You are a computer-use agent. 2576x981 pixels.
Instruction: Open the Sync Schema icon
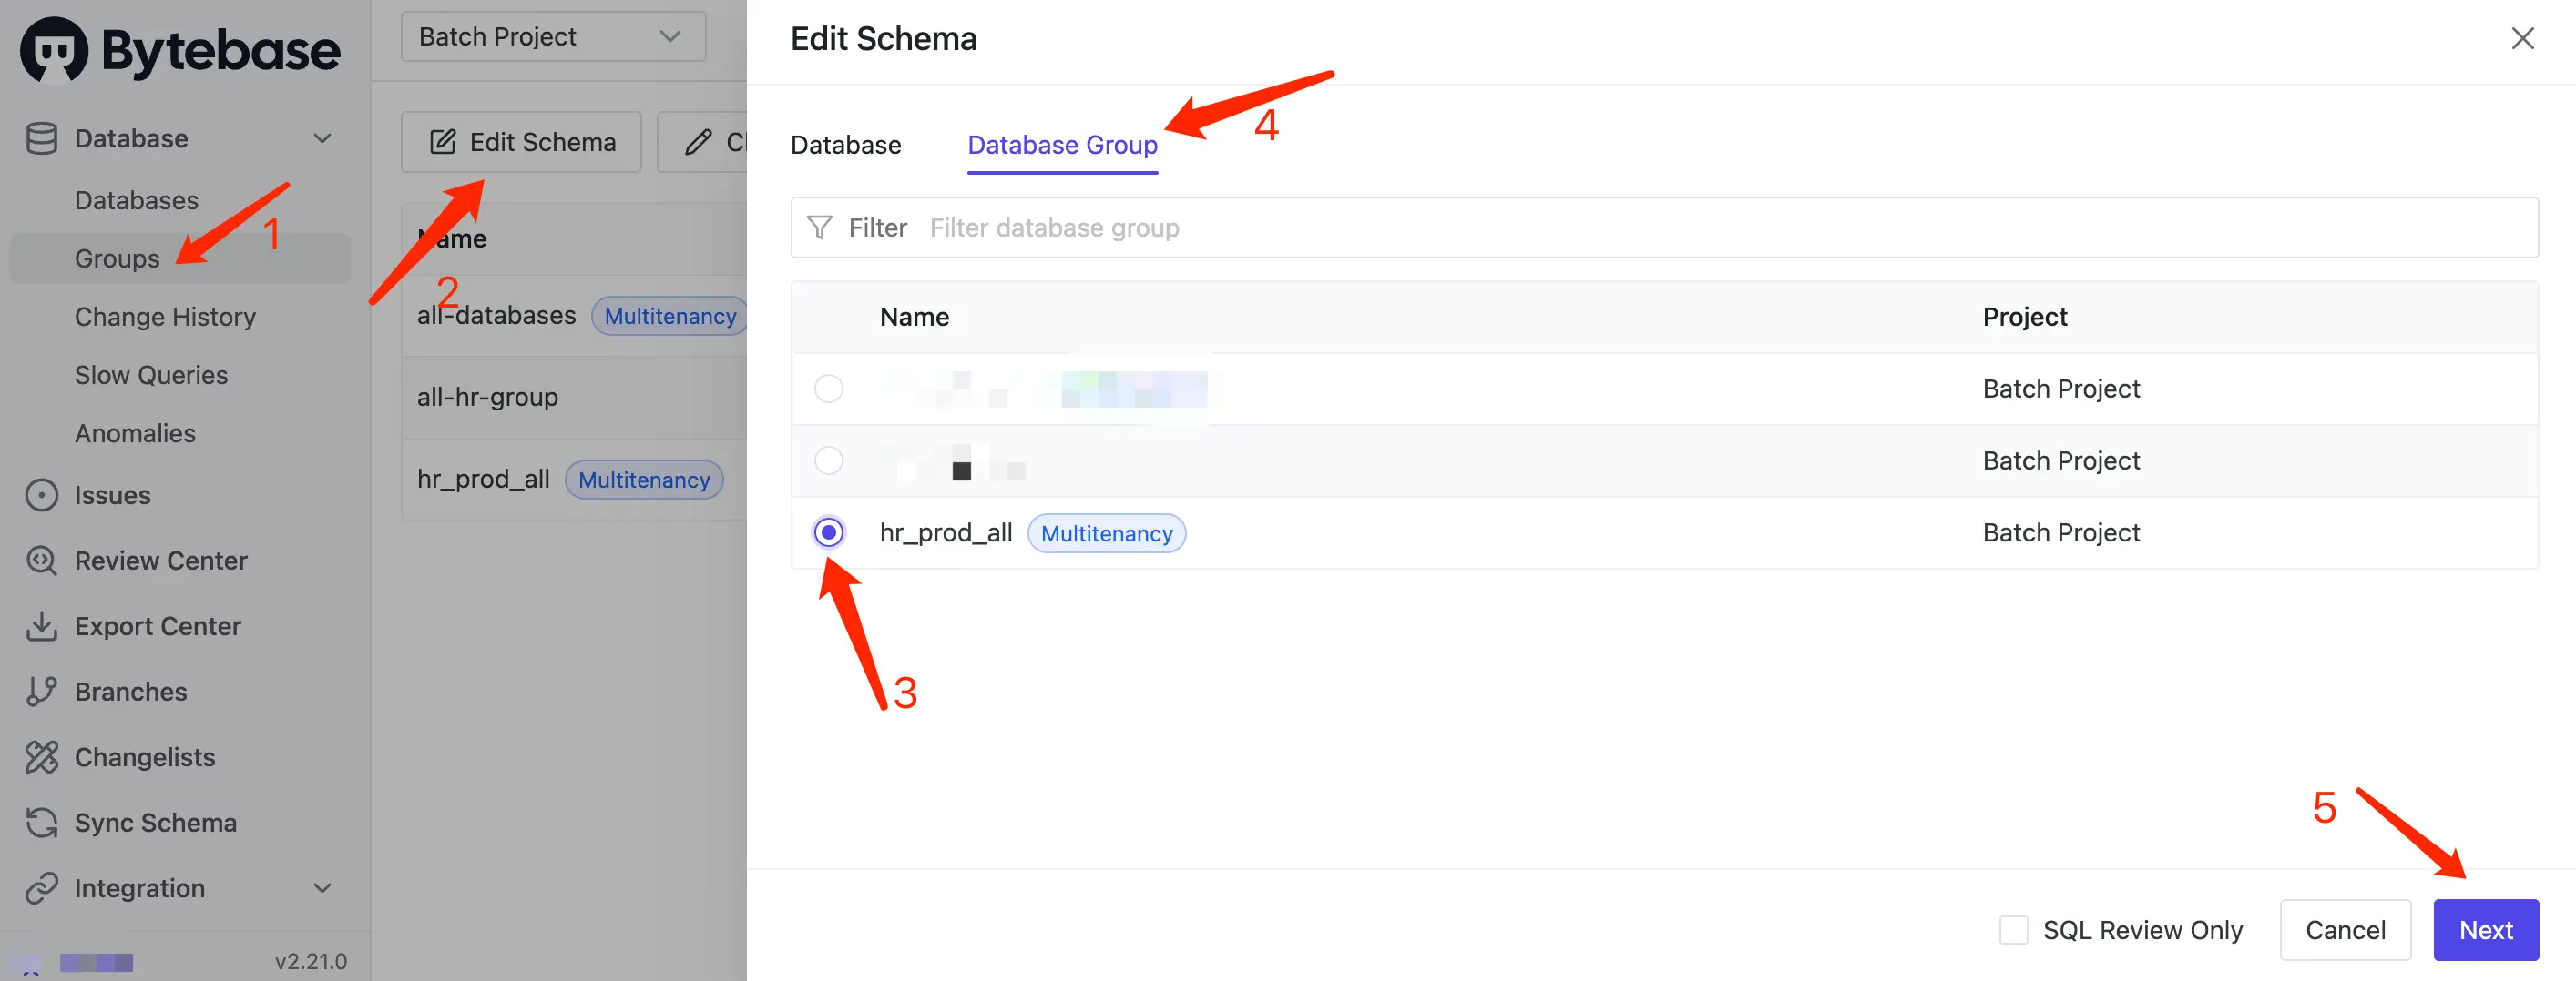(x=41, y=822)
